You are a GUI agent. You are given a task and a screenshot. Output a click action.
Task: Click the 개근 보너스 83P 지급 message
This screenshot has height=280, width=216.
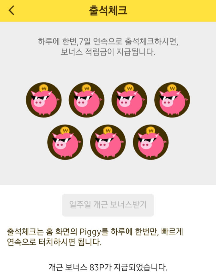tap(108, 267)
